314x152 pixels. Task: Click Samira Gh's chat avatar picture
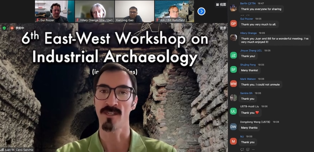coord(233,98)
